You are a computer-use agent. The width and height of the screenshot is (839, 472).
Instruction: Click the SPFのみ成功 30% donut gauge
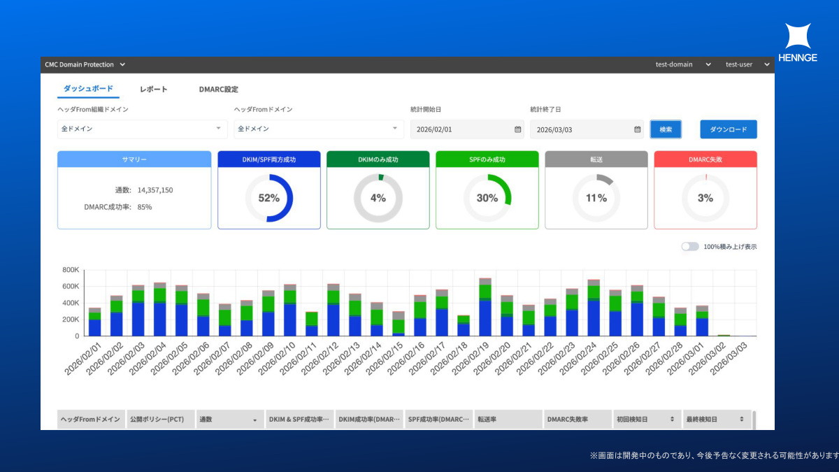(x=487, y=198)
